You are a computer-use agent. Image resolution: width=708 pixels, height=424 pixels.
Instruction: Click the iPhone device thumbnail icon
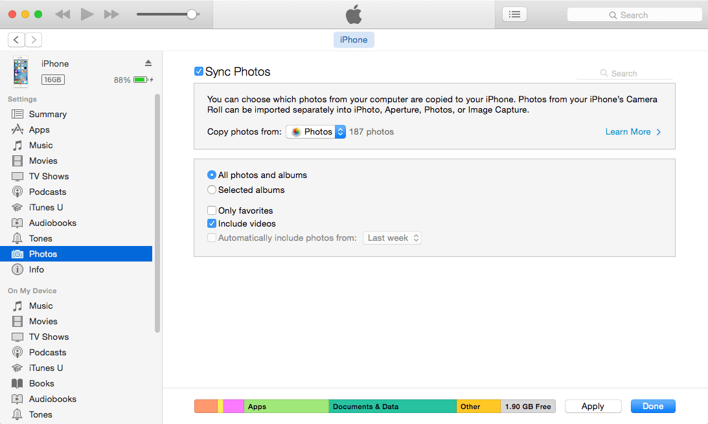point(21,71)
